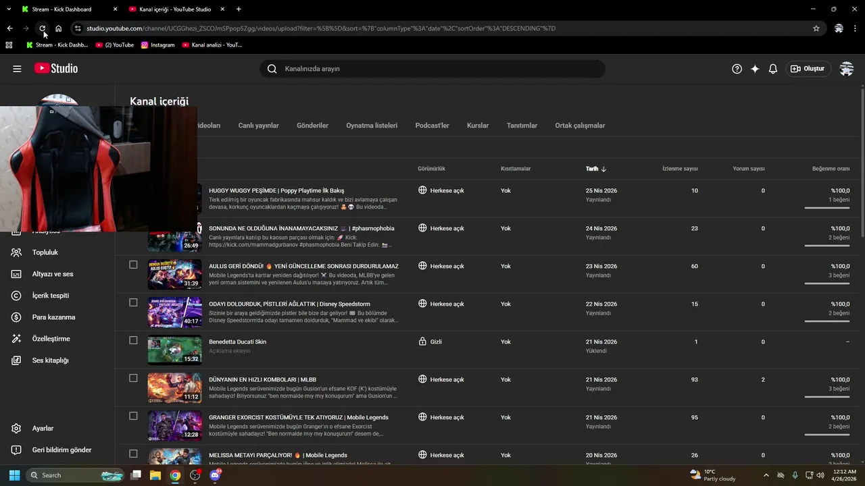Switch to the Oynatma listeleri tab
The image size is (865, 486).
[x=372, y=126]
